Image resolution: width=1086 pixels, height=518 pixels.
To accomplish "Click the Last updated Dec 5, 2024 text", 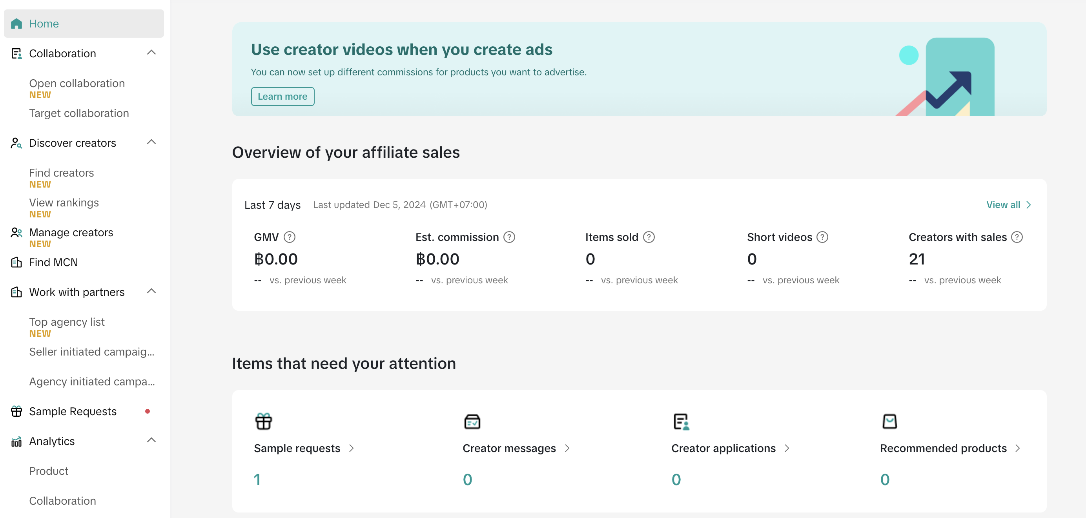I will tap(400, 205).
